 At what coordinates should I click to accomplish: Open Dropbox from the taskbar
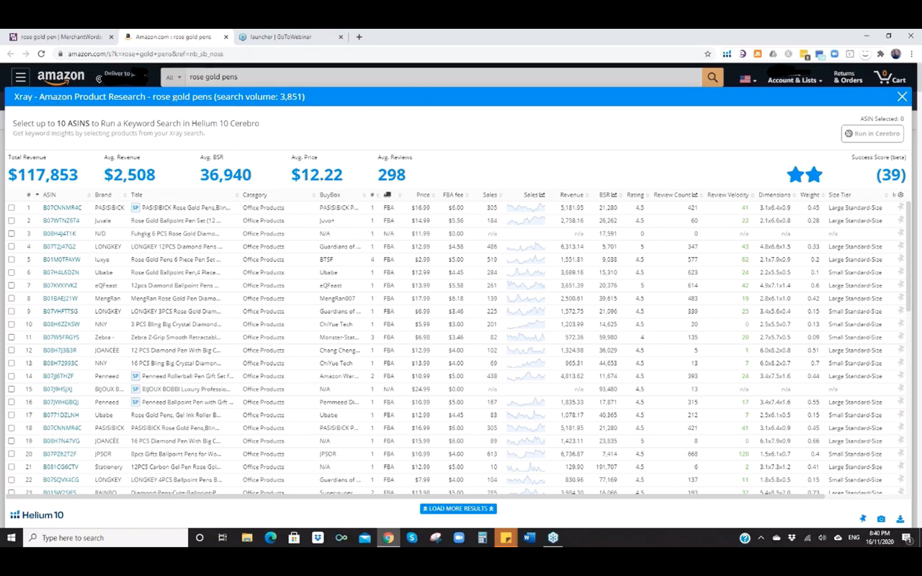pos(318,538)
